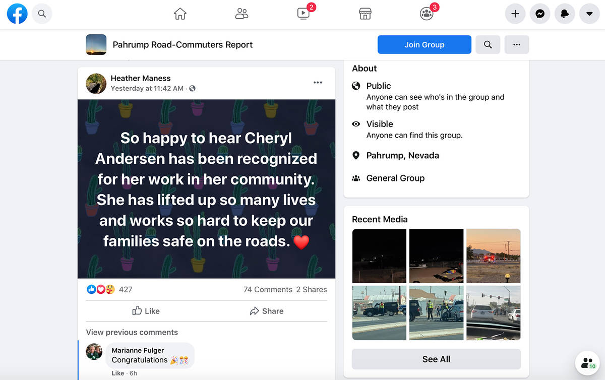This screenshot has height=380, width=605.
Task: Like Heather Maness's post
Action: pos(146,311)
